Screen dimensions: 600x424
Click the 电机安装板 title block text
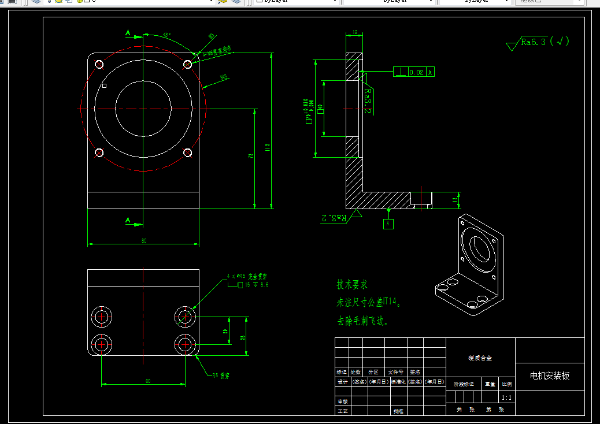tap(550, 376)
